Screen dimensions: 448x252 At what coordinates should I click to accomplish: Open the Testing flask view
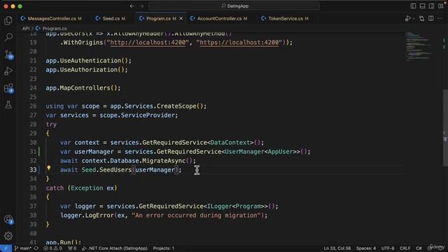tap(8, 104)
